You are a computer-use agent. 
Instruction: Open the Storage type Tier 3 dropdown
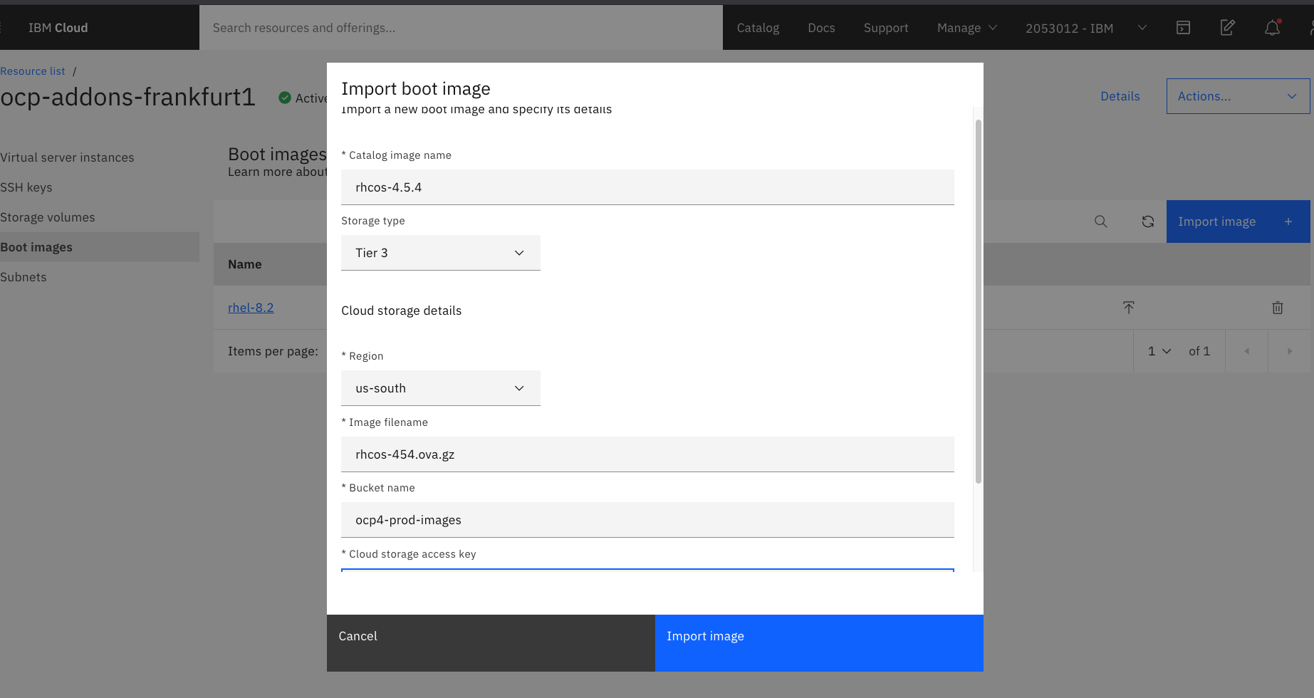[x=440, y=253]
